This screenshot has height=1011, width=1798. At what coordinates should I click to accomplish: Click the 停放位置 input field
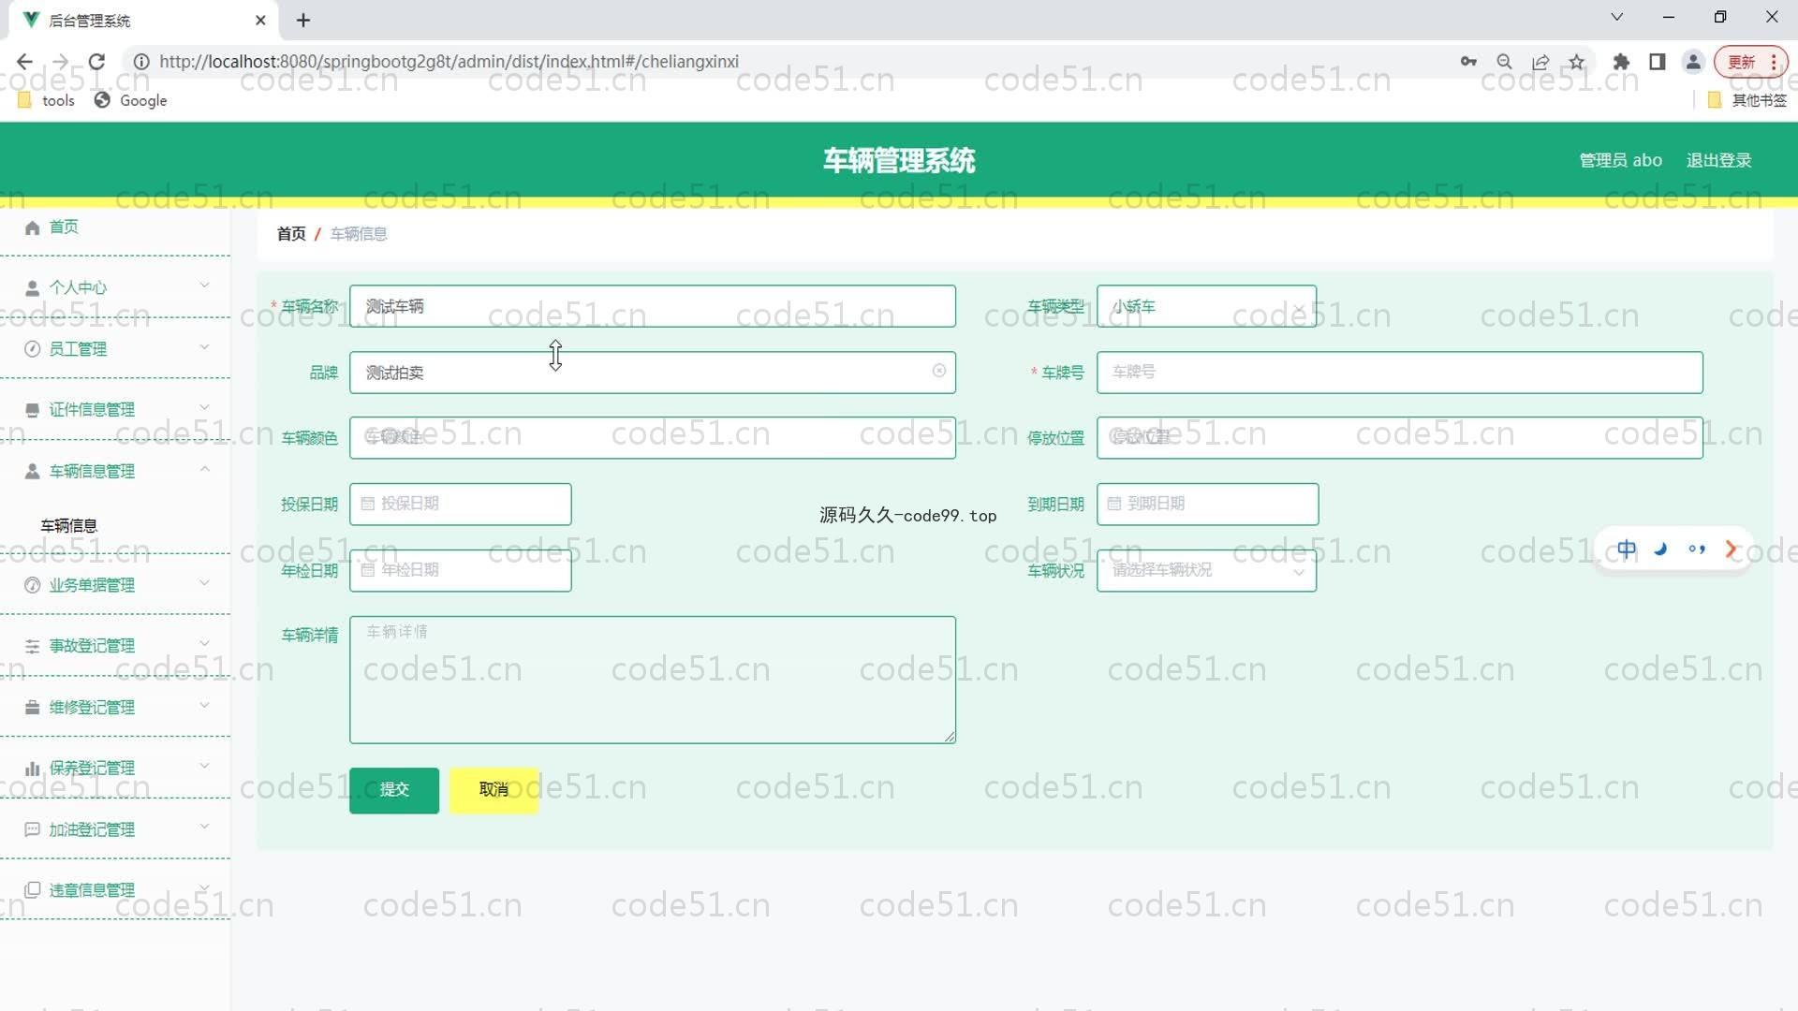(x=1399, y=437)
